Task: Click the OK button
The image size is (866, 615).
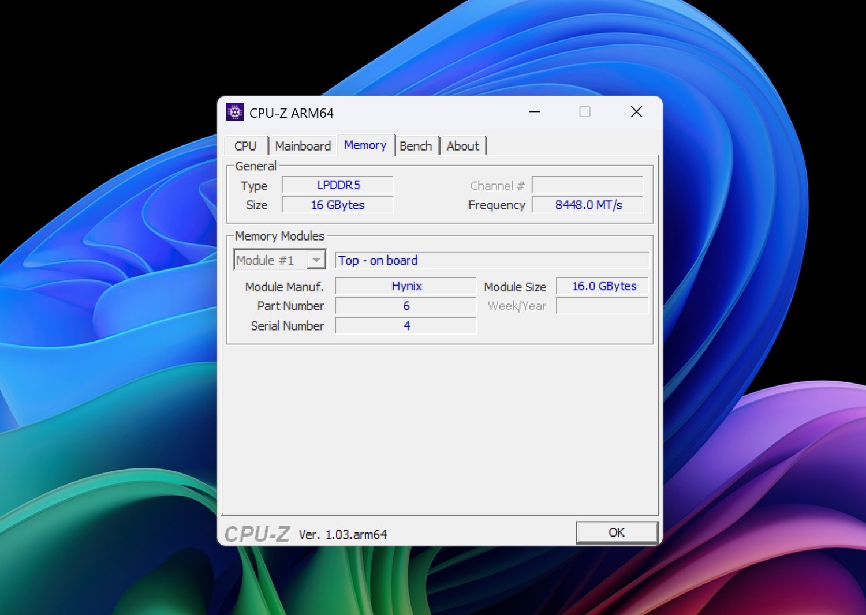Action: (x=617, y=532)
